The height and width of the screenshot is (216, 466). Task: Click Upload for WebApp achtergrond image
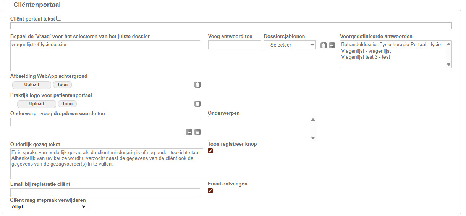(32, 85)
